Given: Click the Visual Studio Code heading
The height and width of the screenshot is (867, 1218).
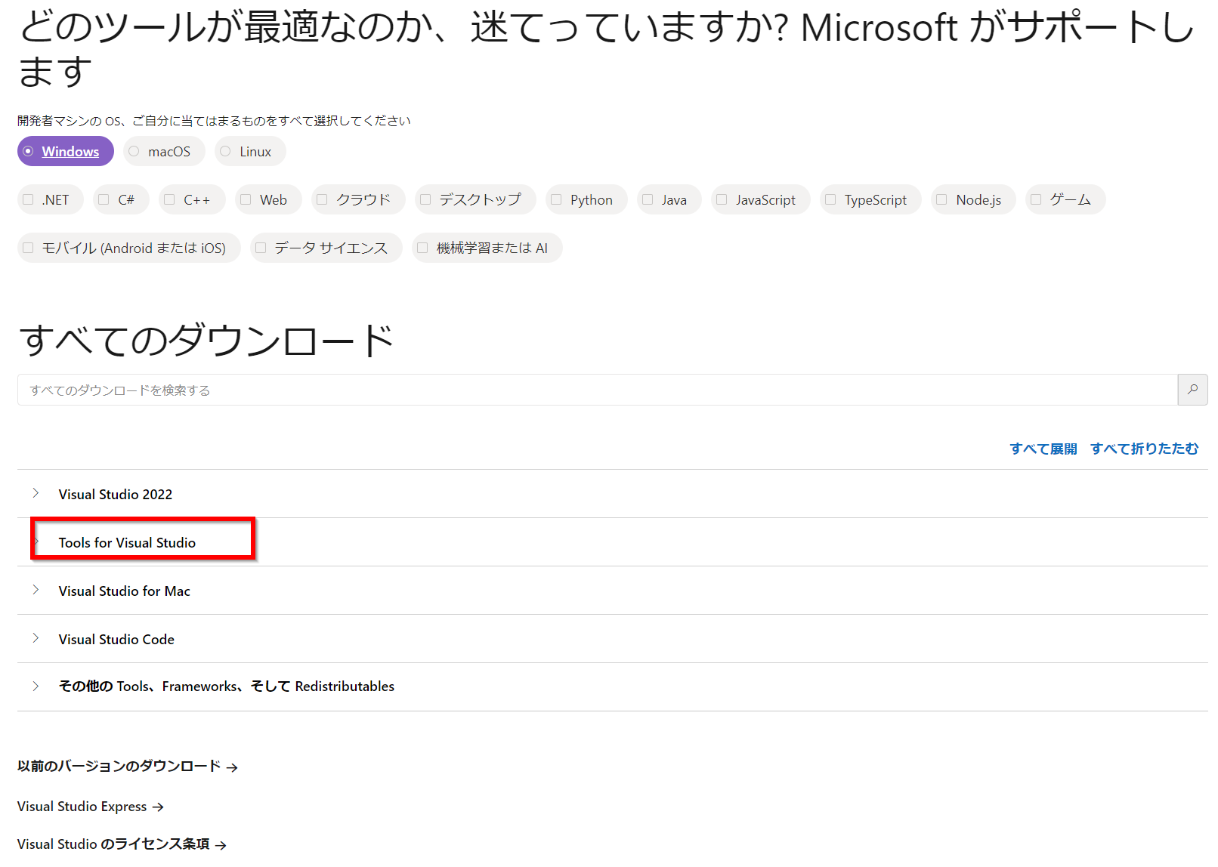Looking at the screenshot, I should 116,640.
